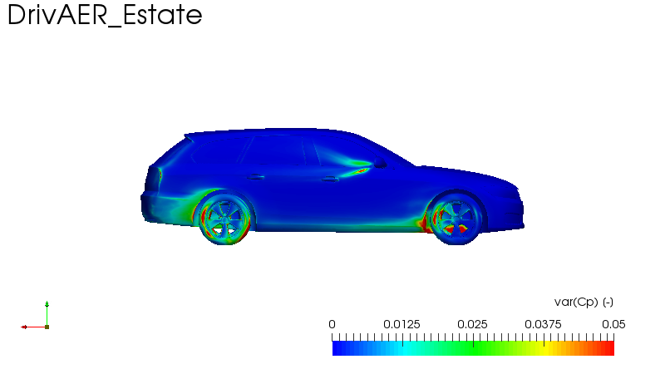Viewport: 665px width, 374px height.
Task: Click the 0.05 legend label
Action: click(x=613, y=324)
